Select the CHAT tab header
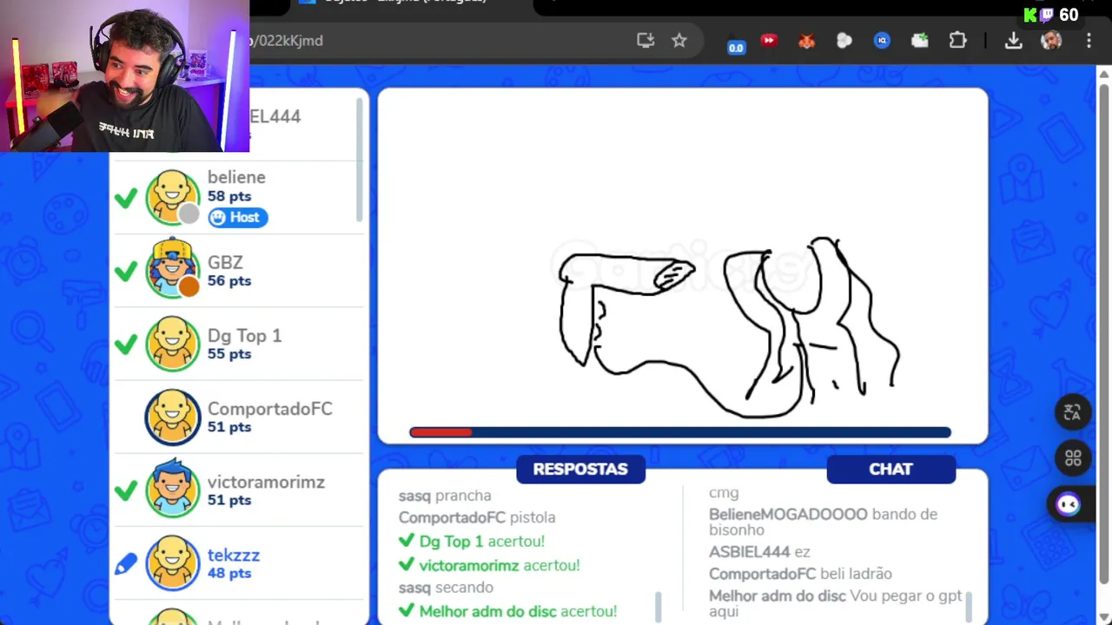This screenshot has height=625, width=1112. [890, 469]
